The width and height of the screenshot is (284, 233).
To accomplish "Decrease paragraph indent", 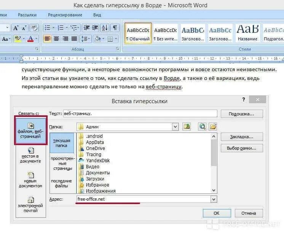I will [86, 28].
